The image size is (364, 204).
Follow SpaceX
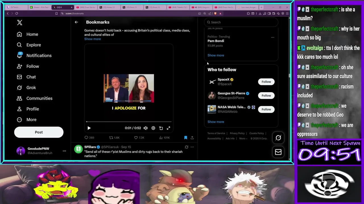pyautogui.click(x=266, y=82)
